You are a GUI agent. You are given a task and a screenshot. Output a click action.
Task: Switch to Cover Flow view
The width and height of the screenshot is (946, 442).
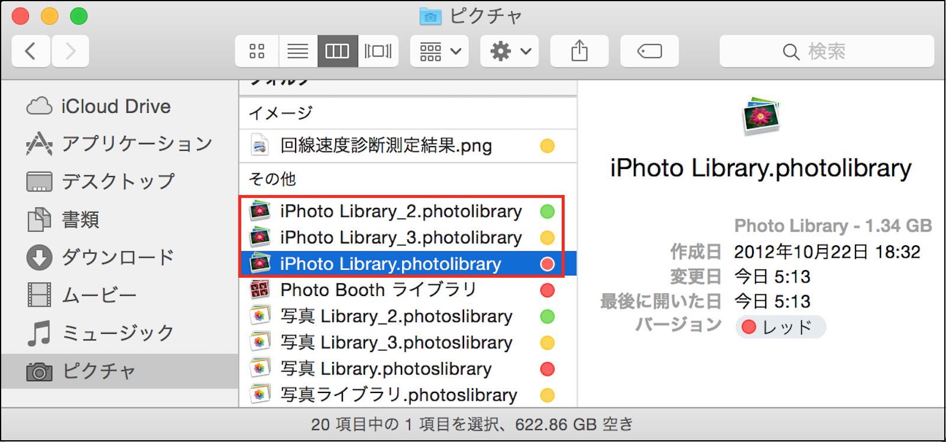378,51
